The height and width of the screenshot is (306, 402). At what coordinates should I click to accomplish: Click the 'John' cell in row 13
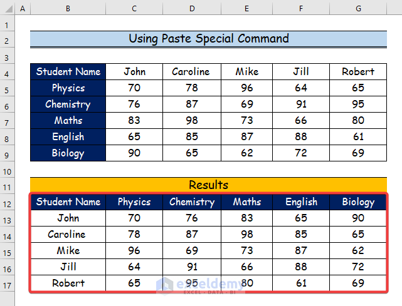(68, 218)
